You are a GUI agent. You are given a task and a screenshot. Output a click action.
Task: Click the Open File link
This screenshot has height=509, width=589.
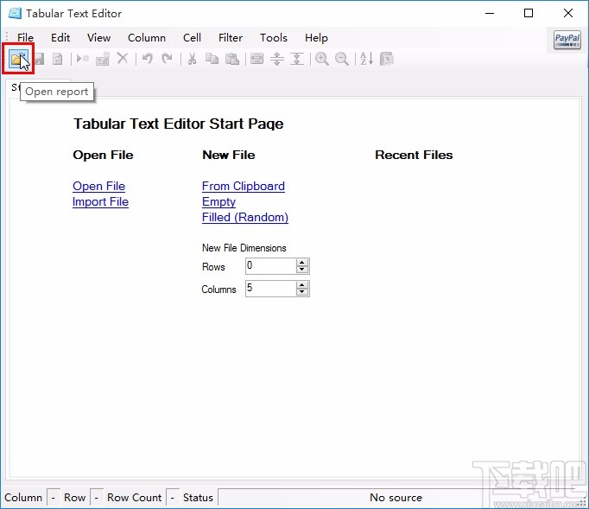98,186
